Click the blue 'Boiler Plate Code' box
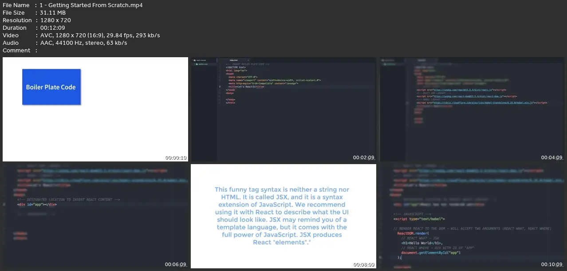The image size is (567, 271). (x=51, y=87)
